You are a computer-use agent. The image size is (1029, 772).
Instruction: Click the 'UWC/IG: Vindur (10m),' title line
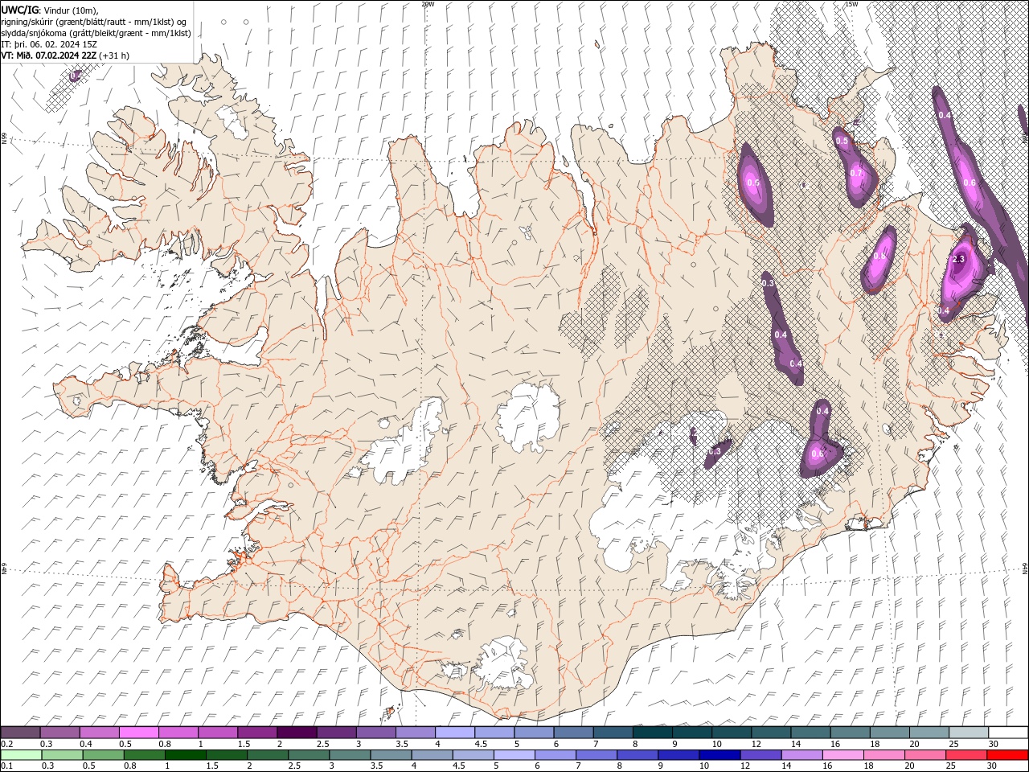(x=50, y=10)
